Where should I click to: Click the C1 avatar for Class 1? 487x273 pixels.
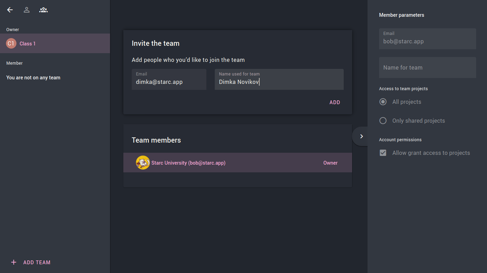pos(11,43)
